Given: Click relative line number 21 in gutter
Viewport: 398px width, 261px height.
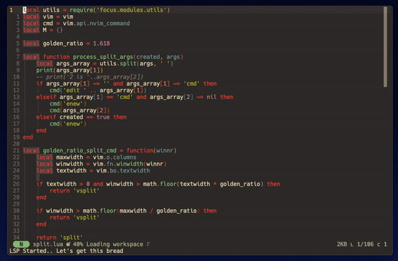Looking at the screenshot, I should tap(16, 151).
